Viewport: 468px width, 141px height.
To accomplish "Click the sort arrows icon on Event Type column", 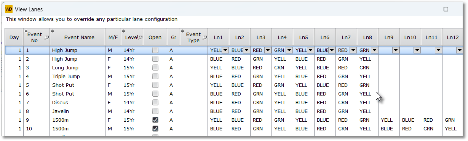I will pos(183,31).
